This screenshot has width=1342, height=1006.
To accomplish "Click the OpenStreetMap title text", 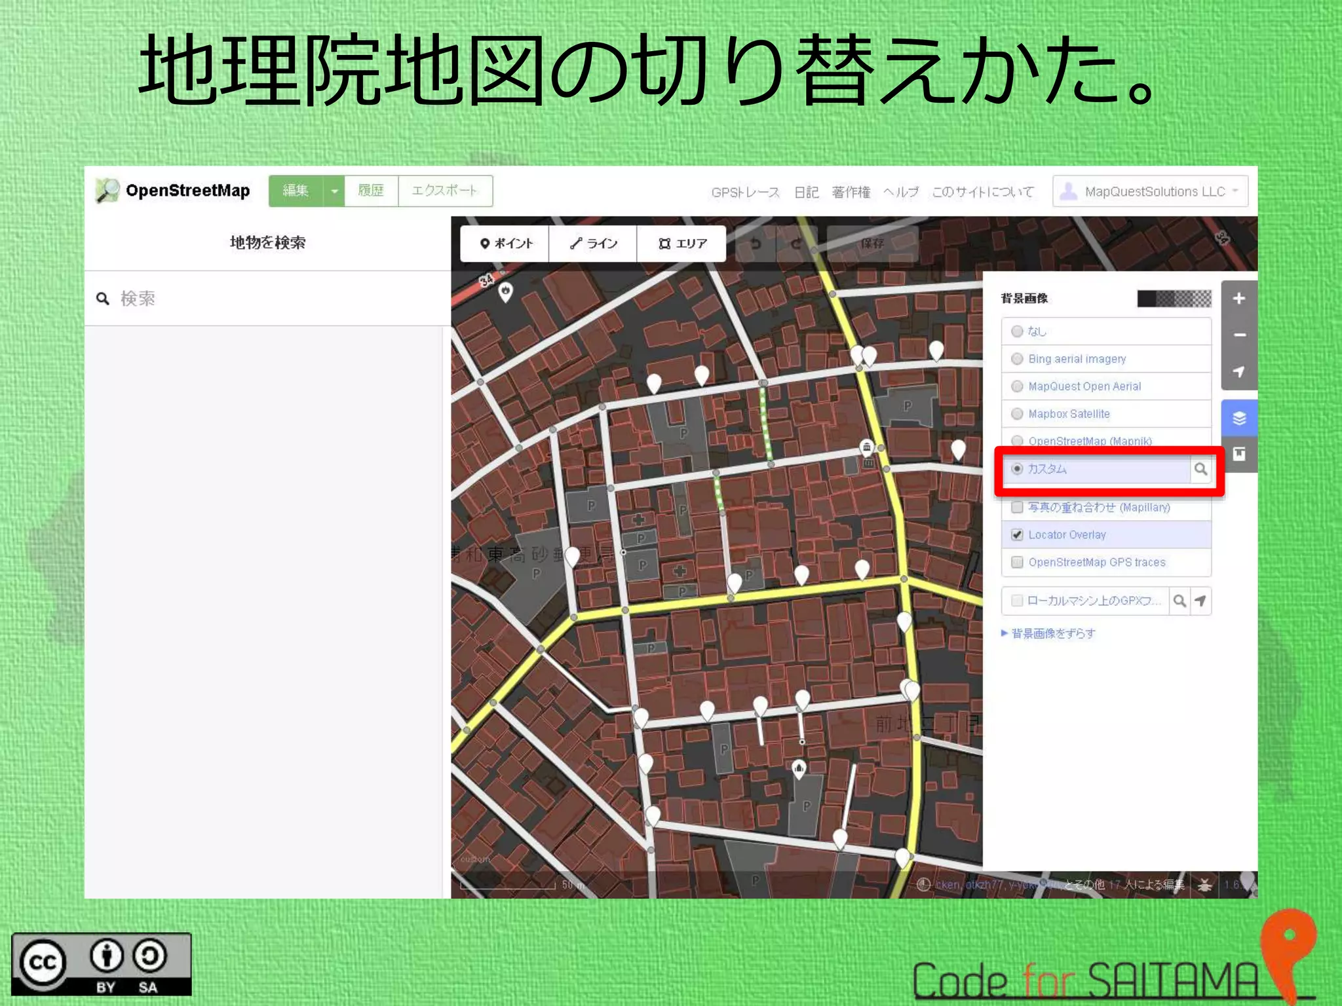I will coord(188,191).
